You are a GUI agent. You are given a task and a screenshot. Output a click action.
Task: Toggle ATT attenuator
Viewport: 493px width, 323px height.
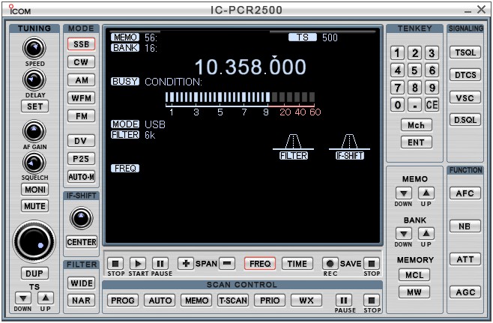pos(465,259)
